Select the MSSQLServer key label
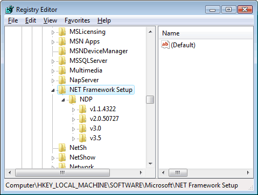The height and width of the screenshot is (195, 258). (88, 61)
